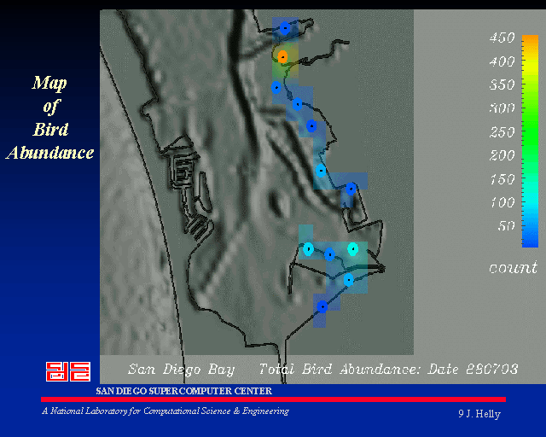Click the '100' legend label
This screenshot has height=437, width=546.
502,202
